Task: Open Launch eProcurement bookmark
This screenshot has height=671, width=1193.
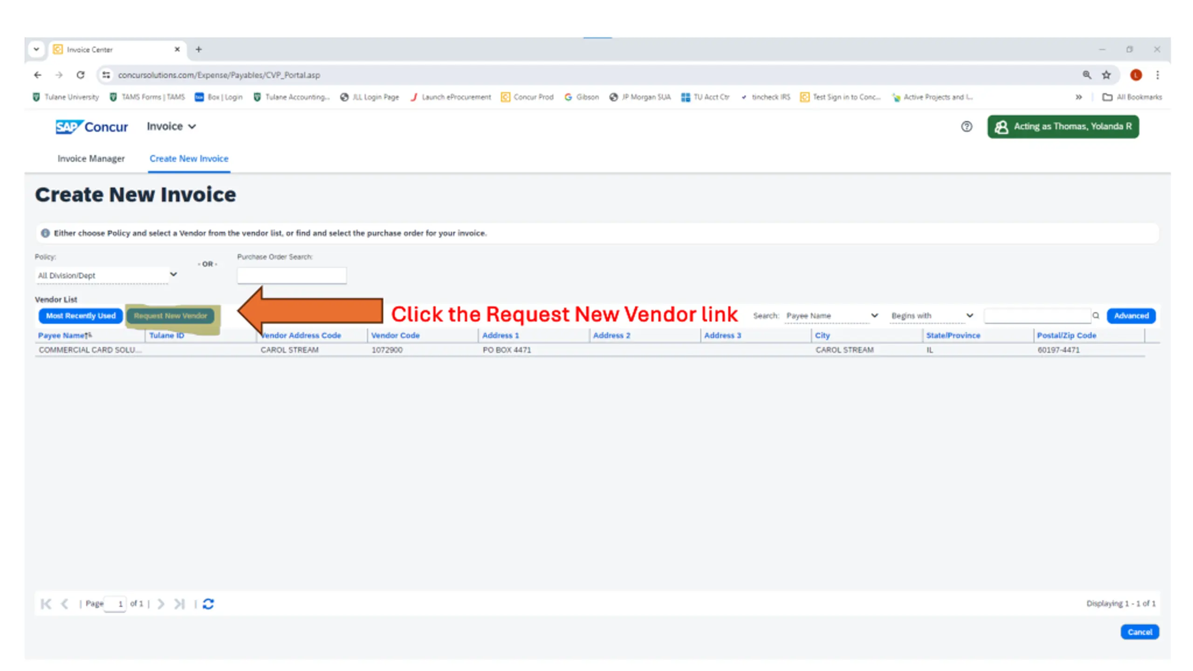Action: 451,97
